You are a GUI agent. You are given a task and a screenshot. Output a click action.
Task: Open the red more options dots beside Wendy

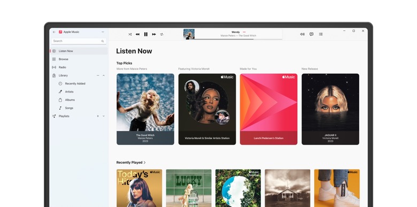pos(244,32)
